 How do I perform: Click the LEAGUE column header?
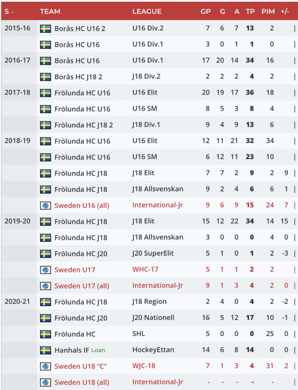(147, 11)
